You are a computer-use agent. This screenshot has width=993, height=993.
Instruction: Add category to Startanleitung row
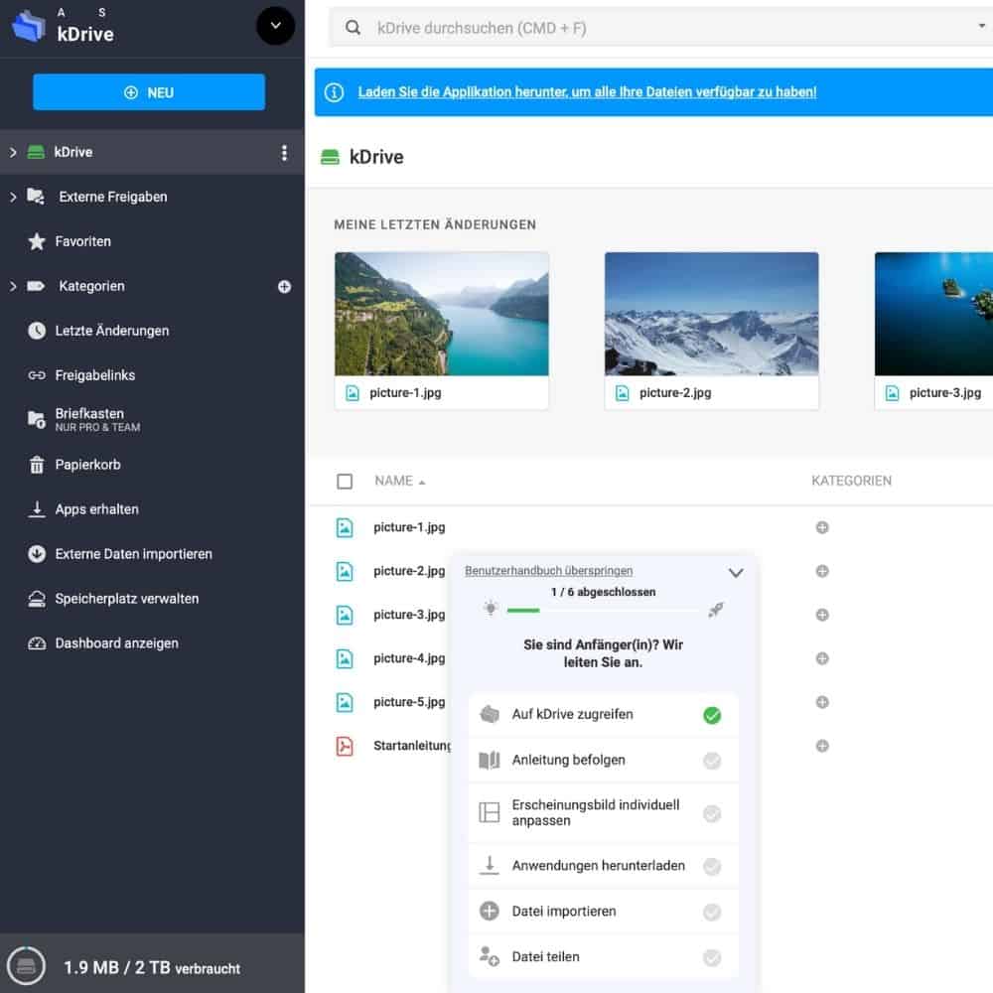[x=822, y=746]
